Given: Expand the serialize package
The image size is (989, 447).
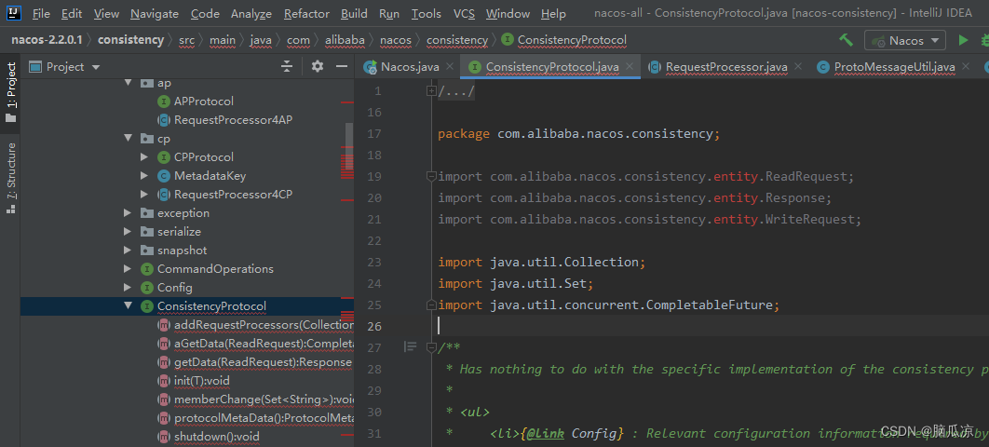Looking at the screenshot, I should click(x=128, y=231).
